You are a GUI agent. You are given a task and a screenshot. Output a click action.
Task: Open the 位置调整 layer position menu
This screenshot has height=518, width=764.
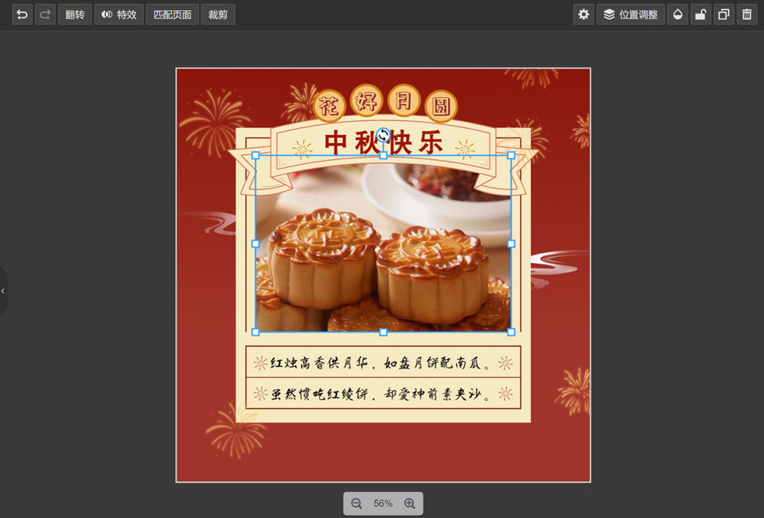click(630, 14)
